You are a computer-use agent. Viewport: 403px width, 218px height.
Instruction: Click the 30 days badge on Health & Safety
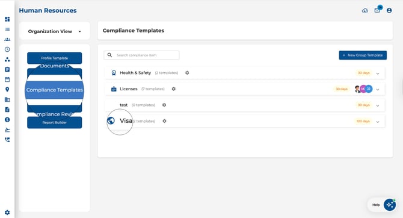[x=364, y=73]
